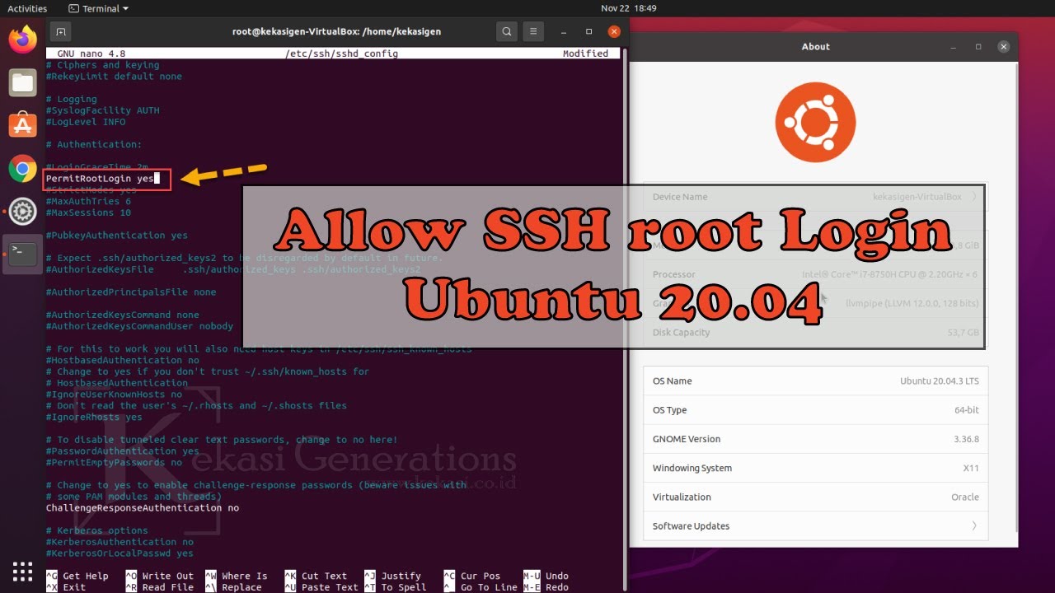The width and height of the screenshot is (1055, 593).
Task: Open the Files app in dock
Action: (23, 82)
